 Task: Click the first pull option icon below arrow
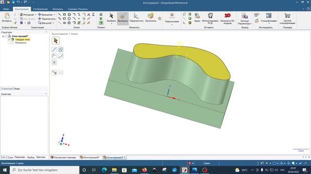(54, 49)
